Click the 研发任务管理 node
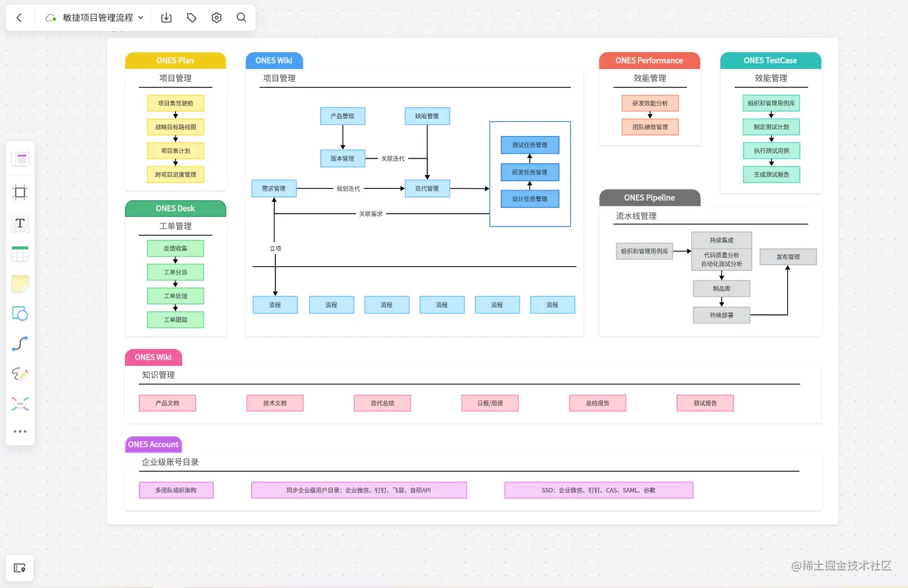908x588 pixels. [x=529, y=172]
